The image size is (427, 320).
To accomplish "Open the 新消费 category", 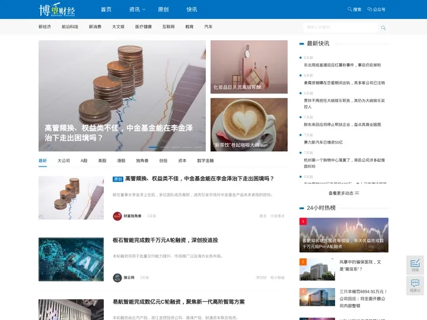I will (x=95, y=27).
